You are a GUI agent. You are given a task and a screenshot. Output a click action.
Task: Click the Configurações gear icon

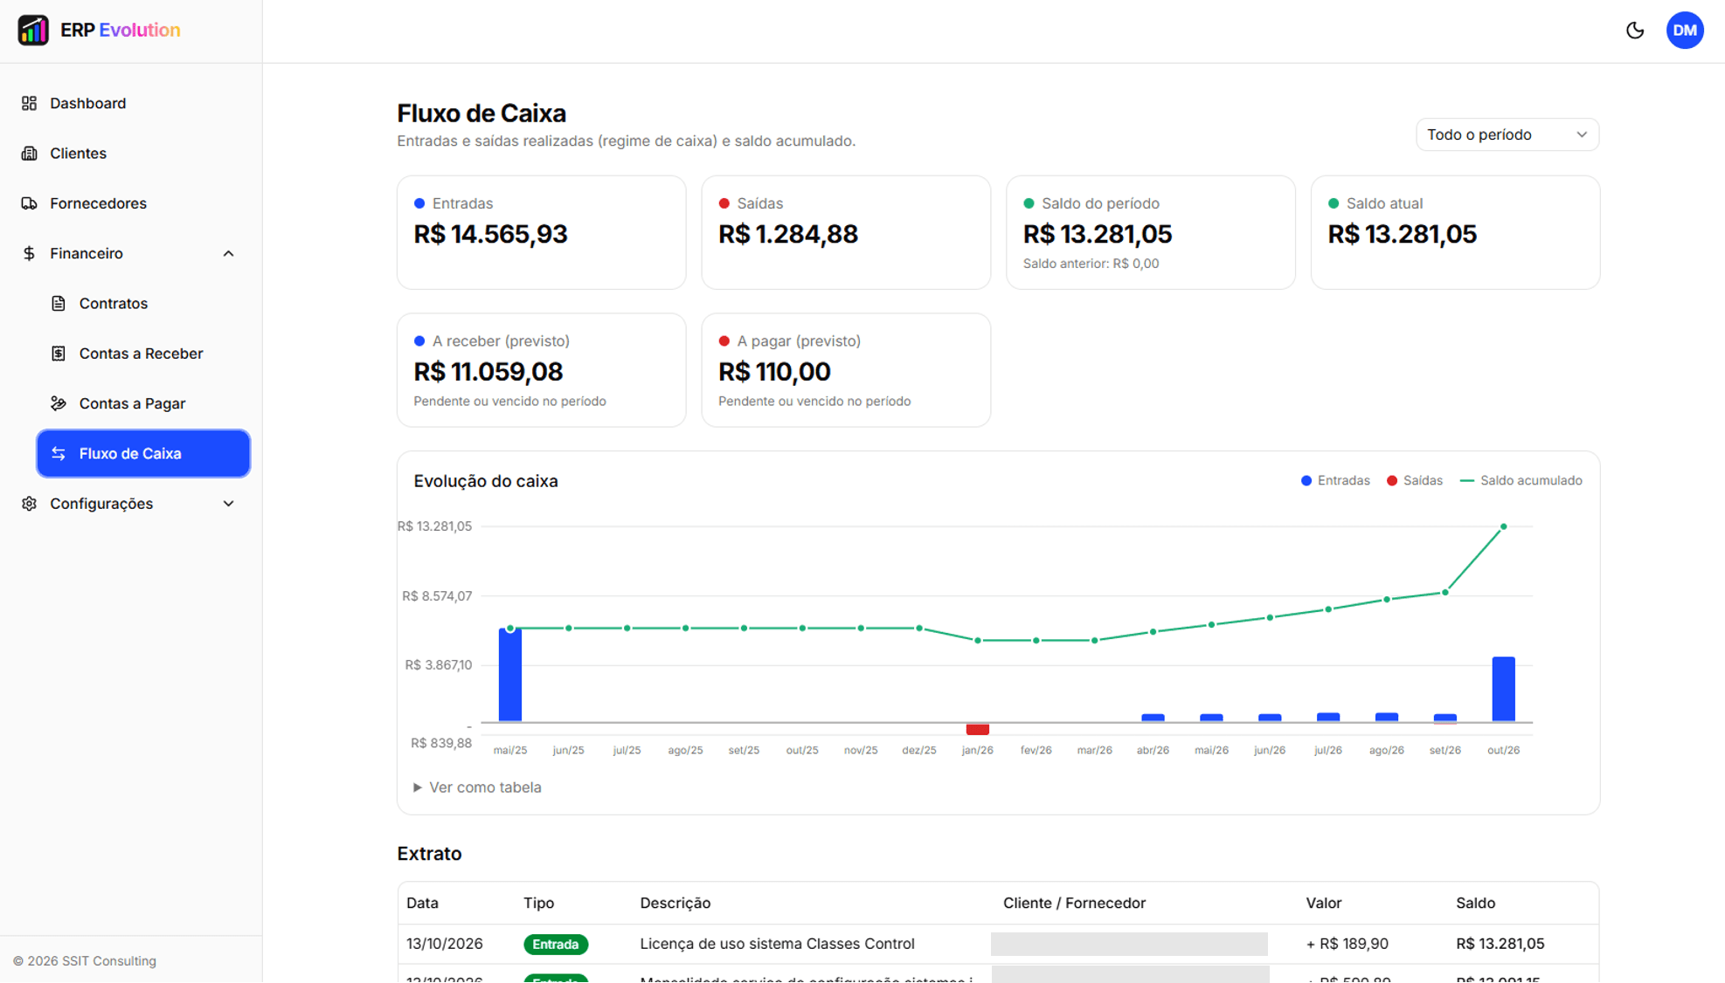29,504
